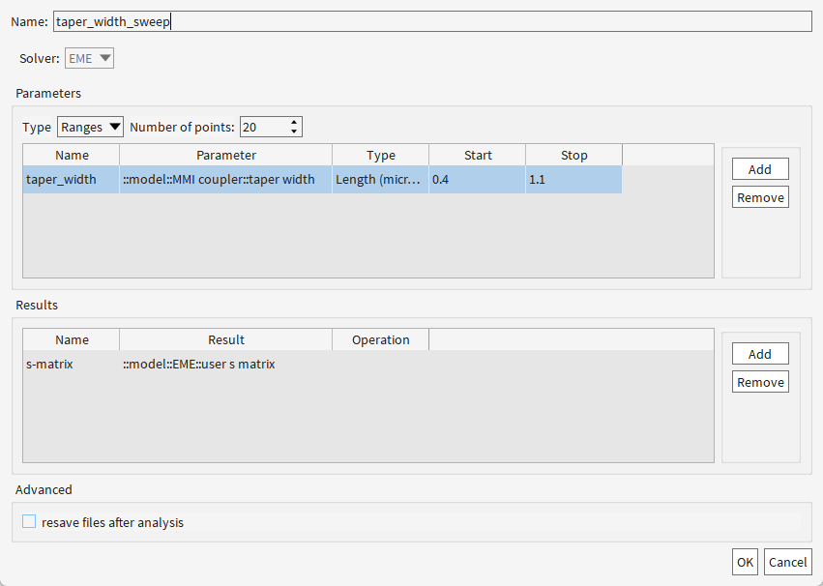Increase number of points with up arrow

tap(294, 122)
